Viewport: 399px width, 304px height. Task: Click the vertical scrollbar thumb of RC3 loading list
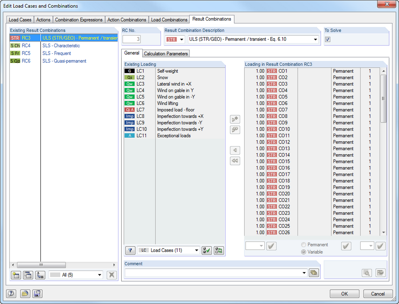pos(383,98)
